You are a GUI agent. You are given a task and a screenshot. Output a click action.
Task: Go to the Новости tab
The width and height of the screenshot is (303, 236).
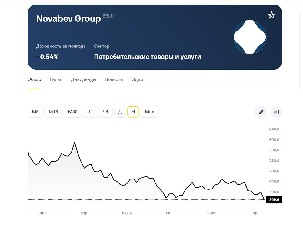click(x=114, y=79)
